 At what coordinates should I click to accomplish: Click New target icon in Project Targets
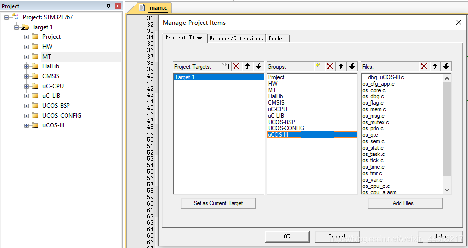225,66
